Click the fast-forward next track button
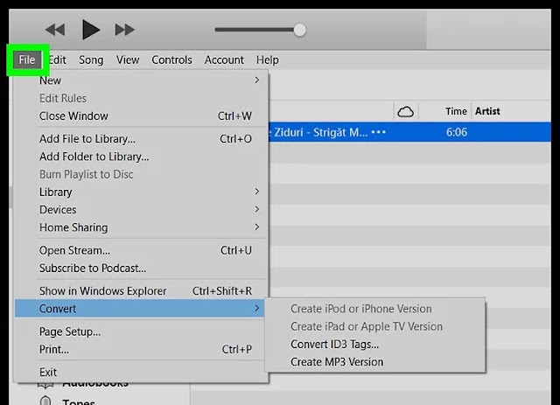The height and width of the screenshot is (405, 560). click(x=124, y=30)
